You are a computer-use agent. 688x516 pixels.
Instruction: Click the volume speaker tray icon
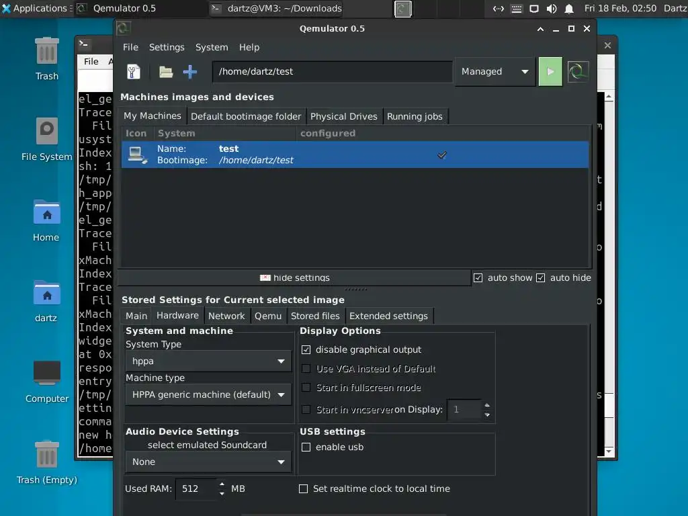552,9
